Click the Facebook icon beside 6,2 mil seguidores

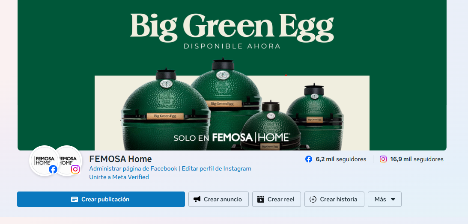[309, 159]
